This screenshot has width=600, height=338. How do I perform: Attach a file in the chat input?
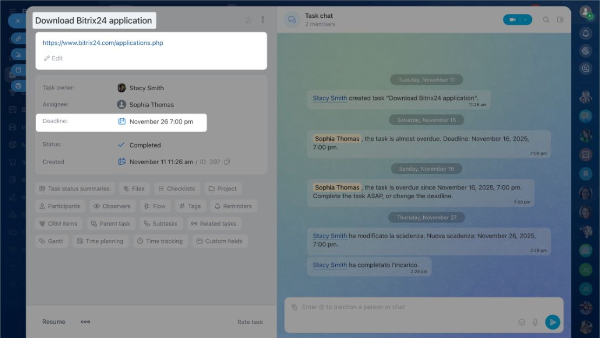tap(294, 307)
